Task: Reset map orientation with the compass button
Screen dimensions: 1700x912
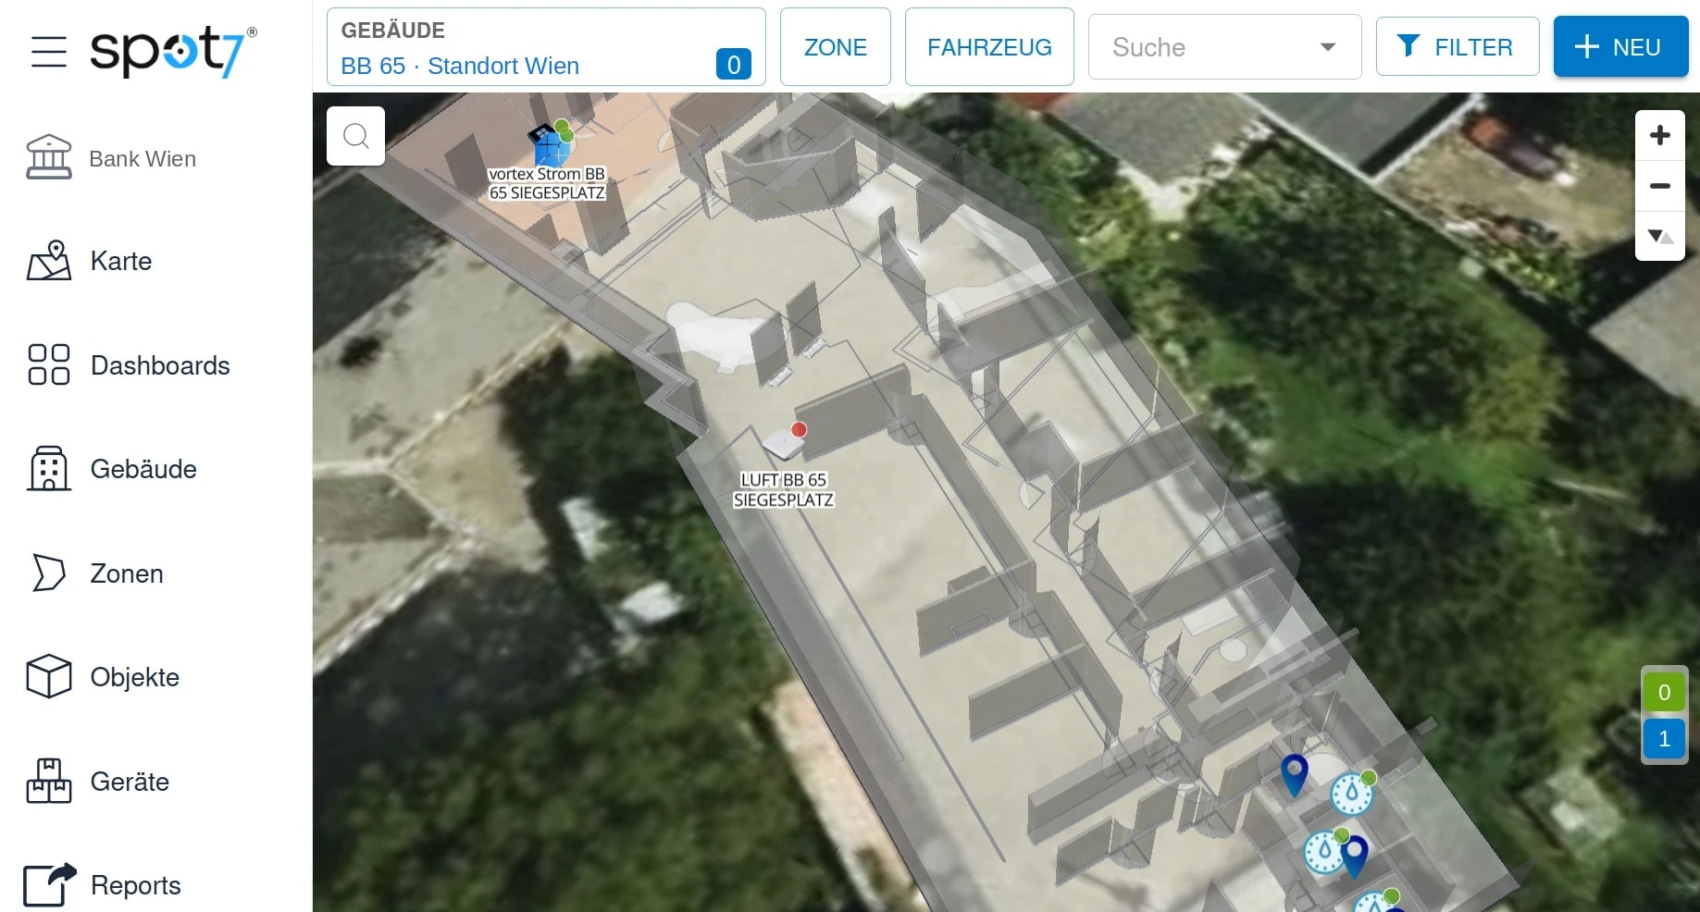Action: click(x=1660, y=237)
